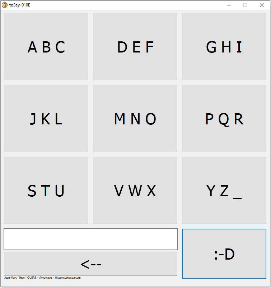Image resolution: width=271 pixels, height=288 pixels.
Task: Pick the V W X letter group
Action: [x=135, y=191]
